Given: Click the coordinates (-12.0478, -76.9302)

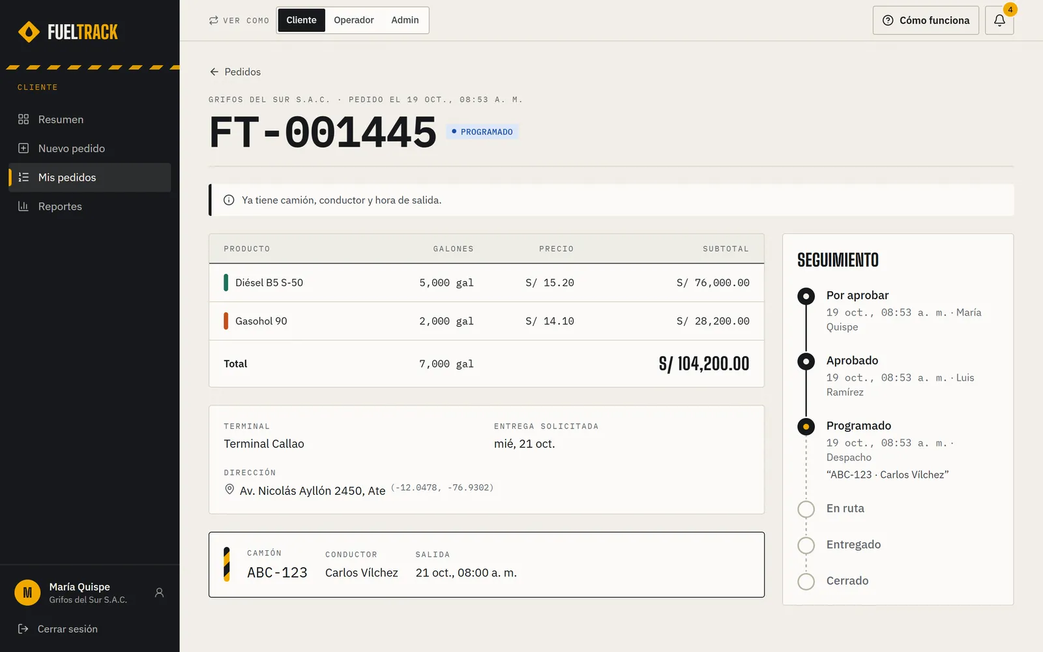Looking at the screenshot, I should click(442, 488).
